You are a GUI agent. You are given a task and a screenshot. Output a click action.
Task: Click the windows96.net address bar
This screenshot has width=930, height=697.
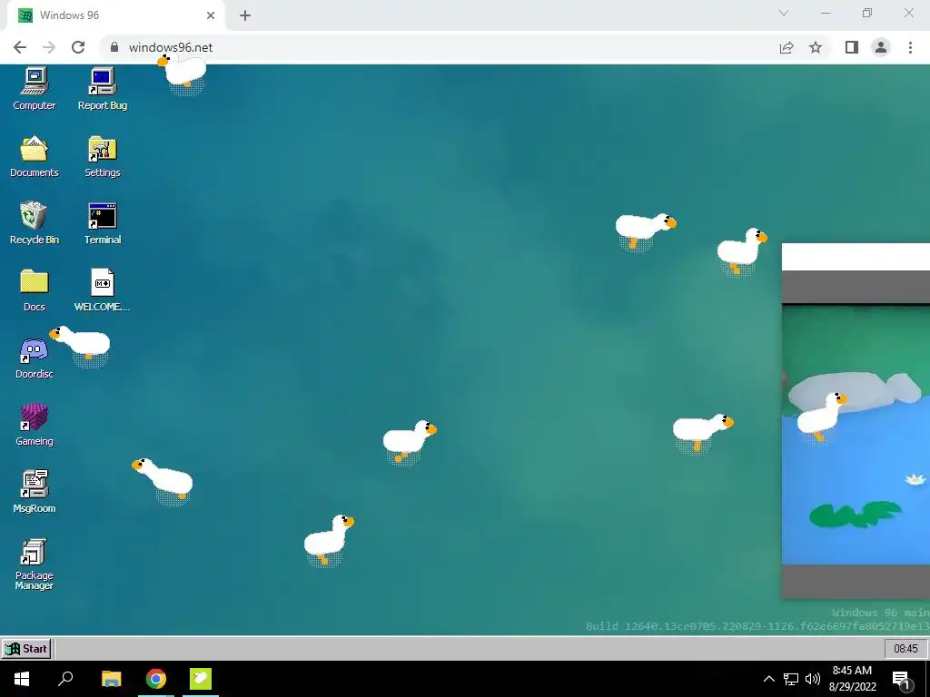[x=439, y=47]
